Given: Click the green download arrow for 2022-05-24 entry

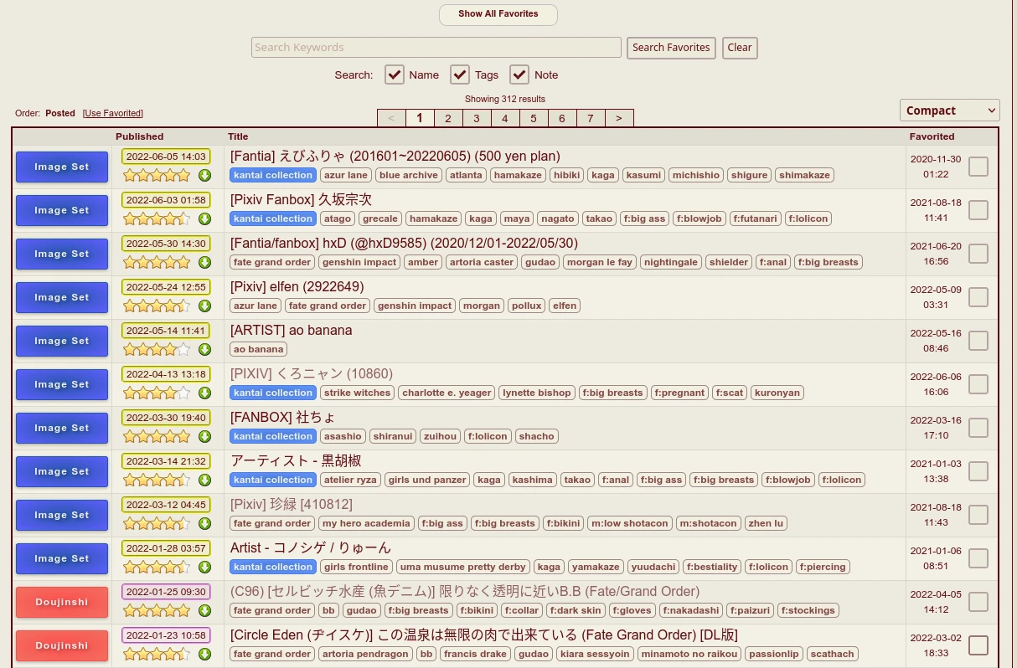Looking at the screenshot, I should (204, 306).
